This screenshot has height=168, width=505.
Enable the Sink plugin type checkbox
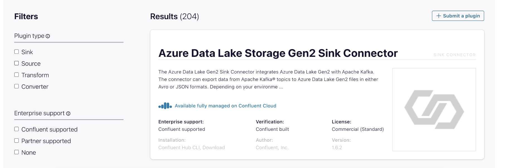pyautogui.click(x=16, y=52)
